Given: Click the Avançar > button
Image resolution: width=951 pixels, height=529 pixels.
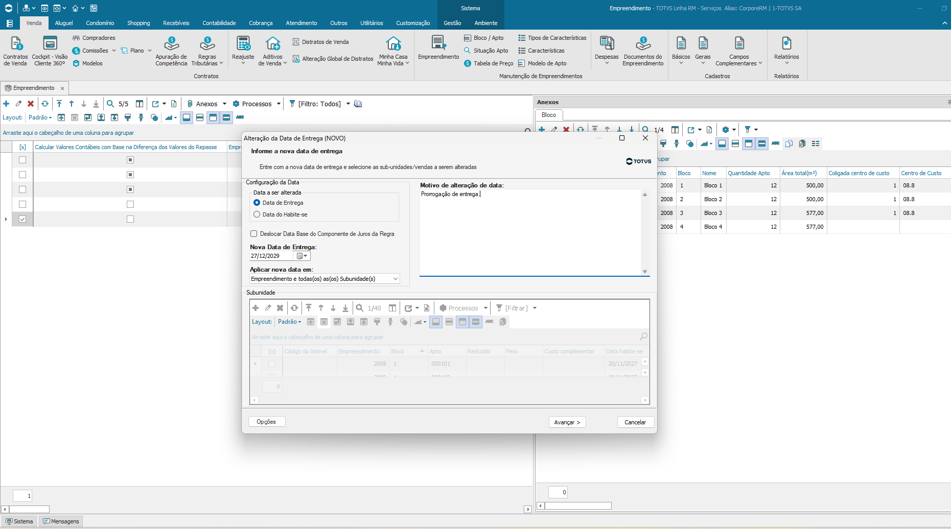Looking at the screenshot, I should [567, 422].
